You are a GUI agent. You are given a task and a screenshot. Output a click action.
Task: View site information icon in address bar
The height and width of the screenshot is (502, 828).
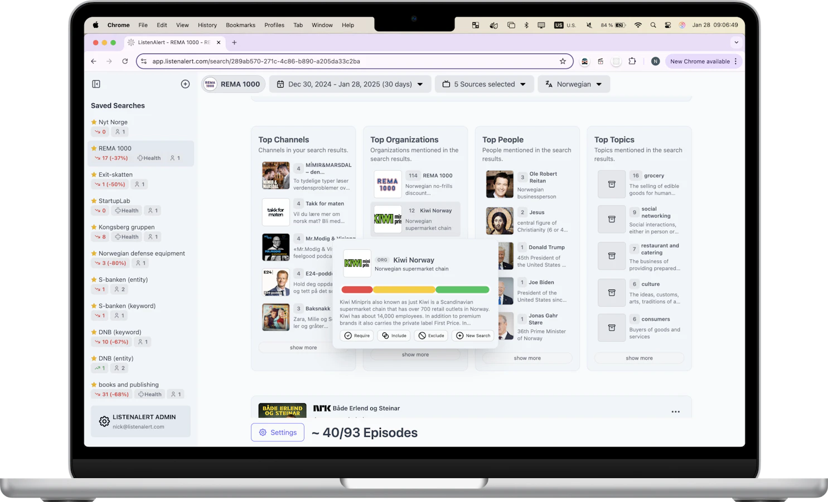pyautogui.click(x=144, y=61)
